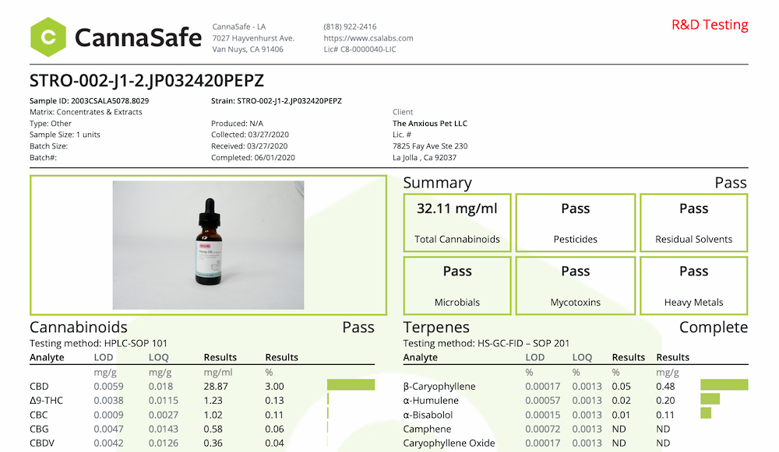Select Testing method: HS-GC-FID – SOP 201
The image size is (779, 452).
pyautogui.click(x=486, y=343)
